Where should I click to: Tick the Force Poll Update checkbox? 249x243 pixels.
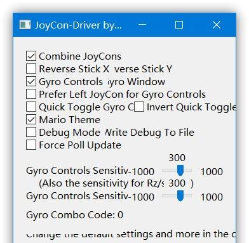tap(31, 145)
